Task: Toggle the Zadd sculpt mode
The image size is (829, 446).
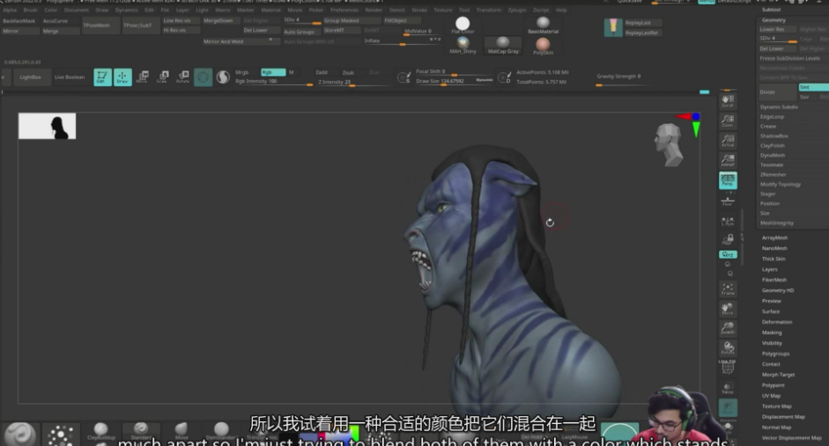Action: point(322,72)
